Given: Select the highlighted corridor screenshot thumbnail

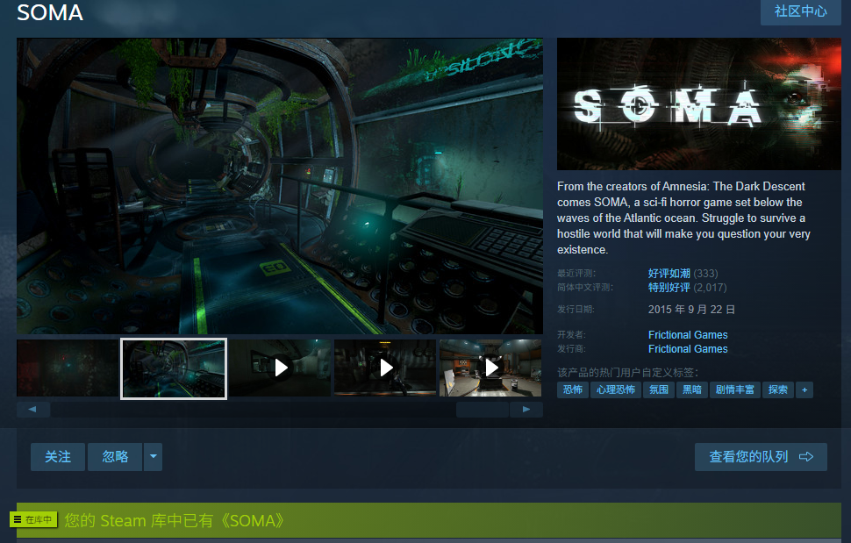Looking at the screenshot, I should tap(174, 368).
